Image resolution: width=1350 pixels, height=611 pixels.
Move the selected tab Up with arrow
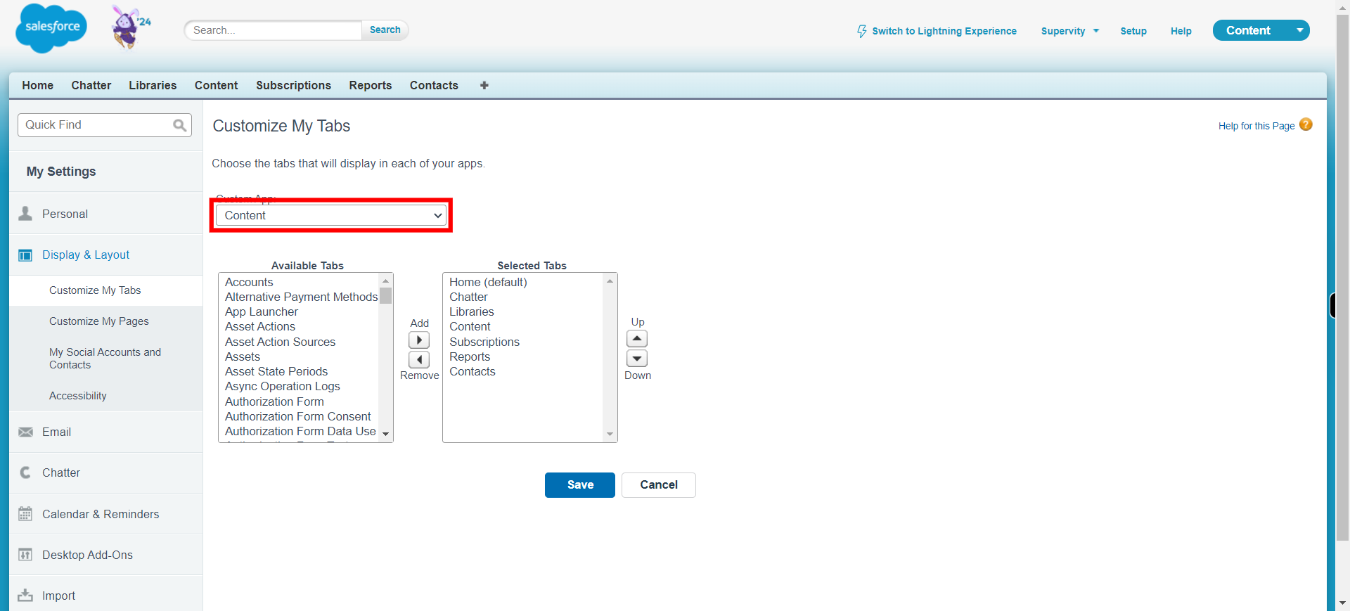click(x=637, y=339)
